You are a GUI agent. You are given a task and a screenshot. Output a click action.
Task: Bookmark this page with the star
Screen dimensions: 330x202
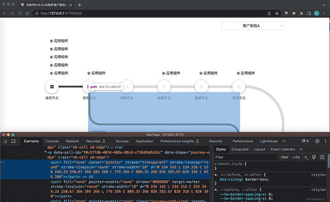[277, 14]
